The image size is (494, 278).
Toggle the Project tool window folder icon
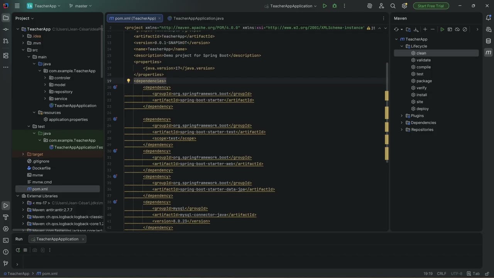point(6,18)
